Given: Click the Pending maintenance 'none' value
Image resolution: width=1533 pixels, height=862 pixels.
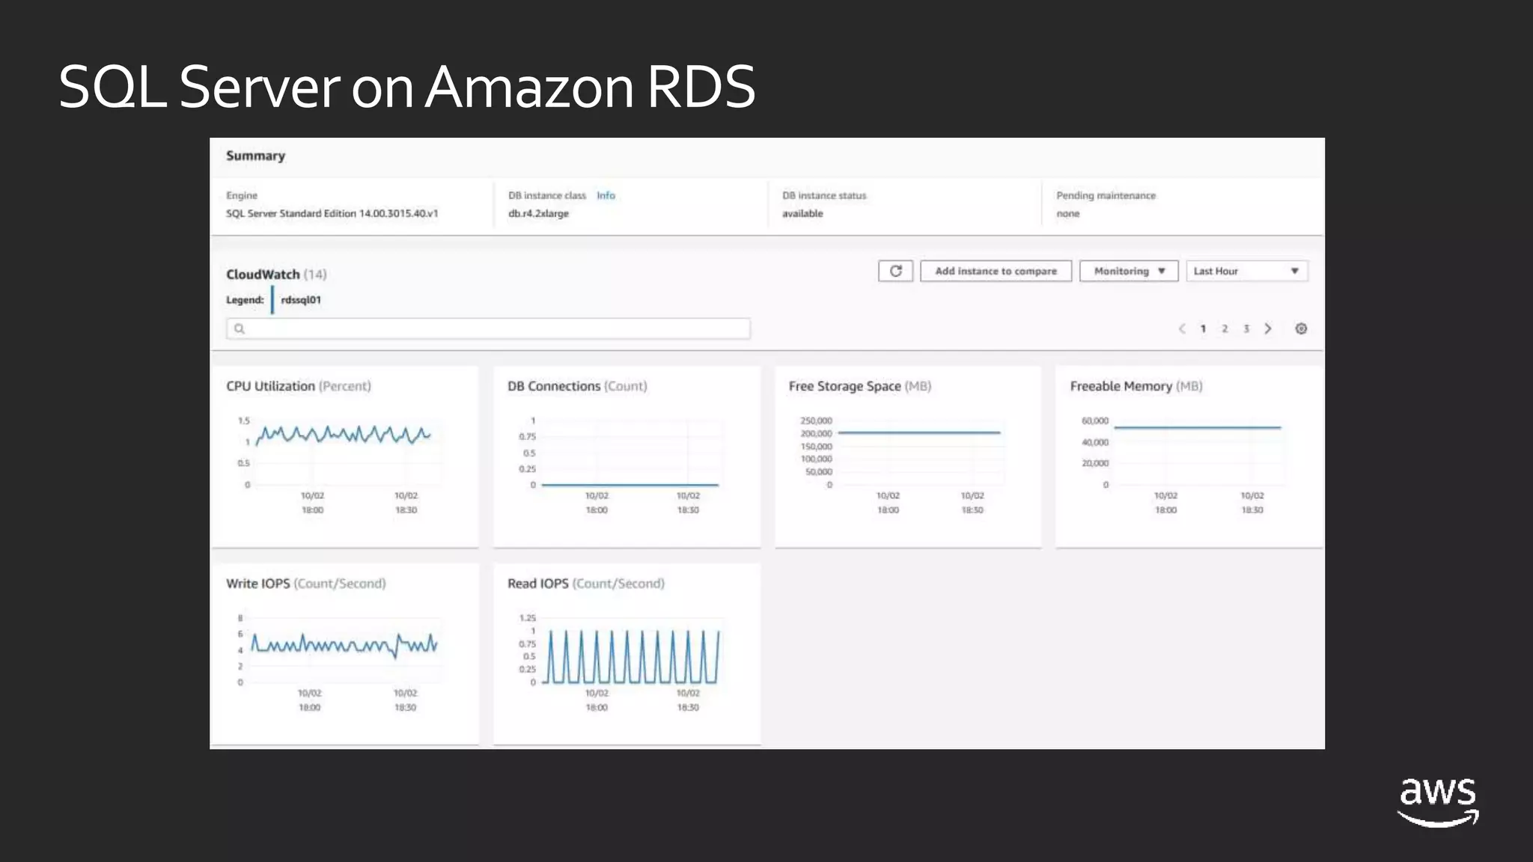Looking at the screenshot, I should pos(1068,213).
